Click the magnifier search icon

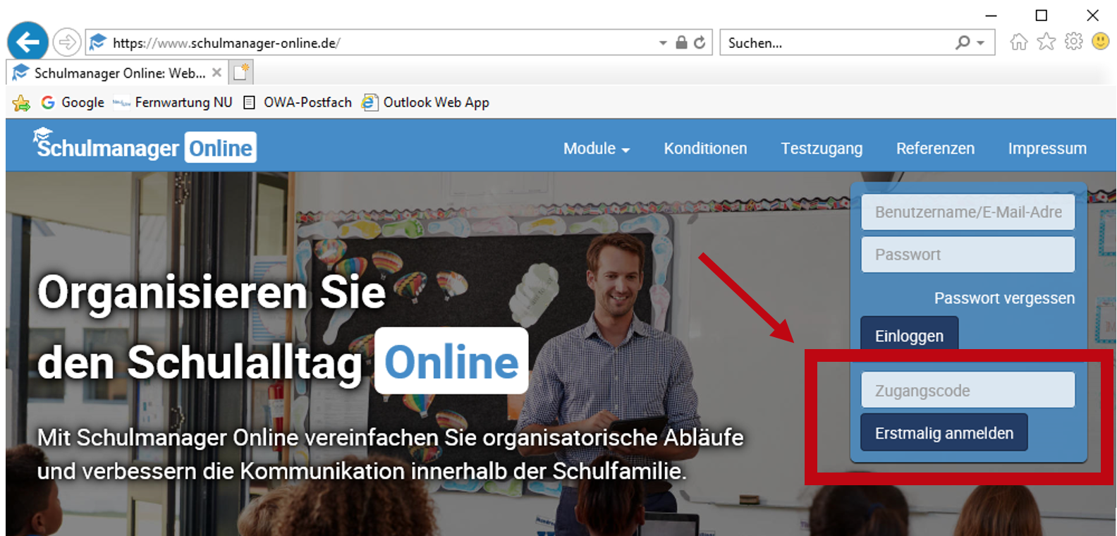point(963,42)
